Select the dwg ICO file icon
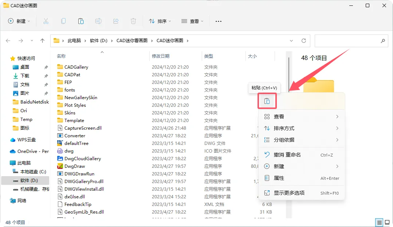393x227 pixels. [60, 151]
